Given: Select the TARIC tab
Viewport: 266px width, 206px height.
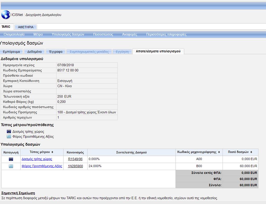Looking at the screenshot, I should [6, 27].
